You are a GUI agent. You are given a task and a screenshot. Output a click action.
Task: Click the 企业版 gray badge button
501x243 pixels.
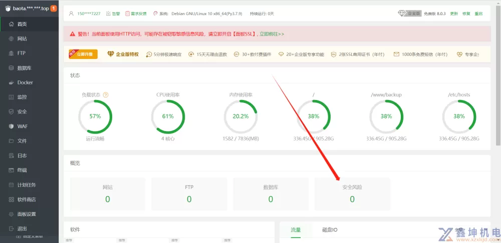pyautogui.click(x=414, y=13)
